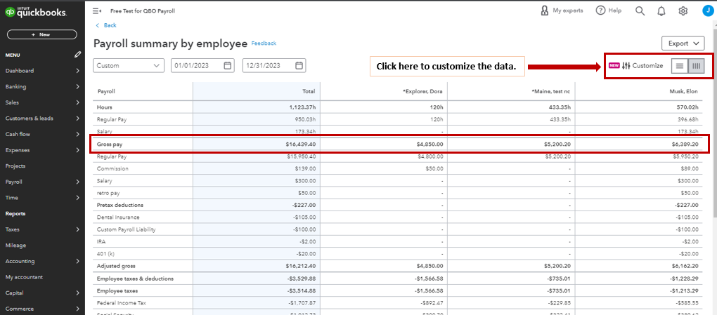This screenshot has width=717, height=315.
Task: Click the Gross pay row label
Action: pyautogui.click(x=109, y=144)
